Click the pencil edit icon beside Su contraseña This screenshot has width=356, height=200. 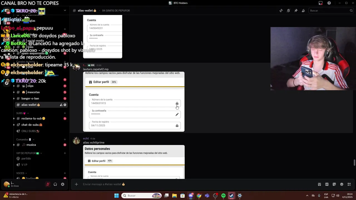click(x=177, y=114)
